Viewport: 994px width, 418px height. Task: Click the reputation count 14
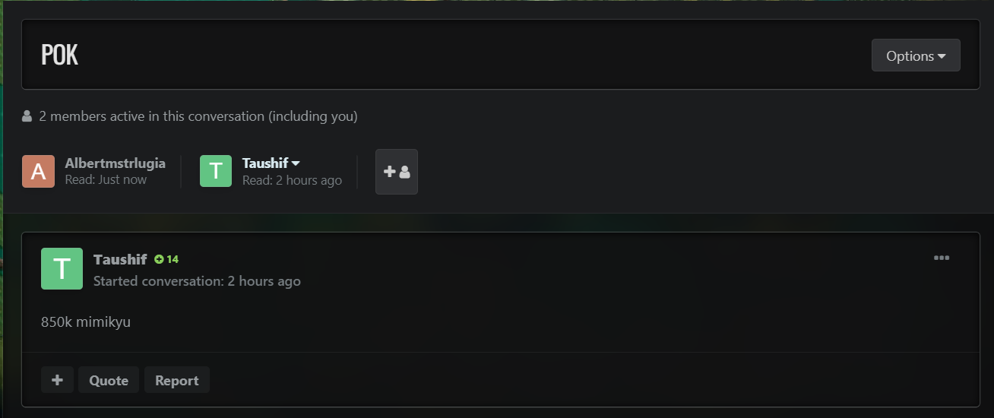173,259
